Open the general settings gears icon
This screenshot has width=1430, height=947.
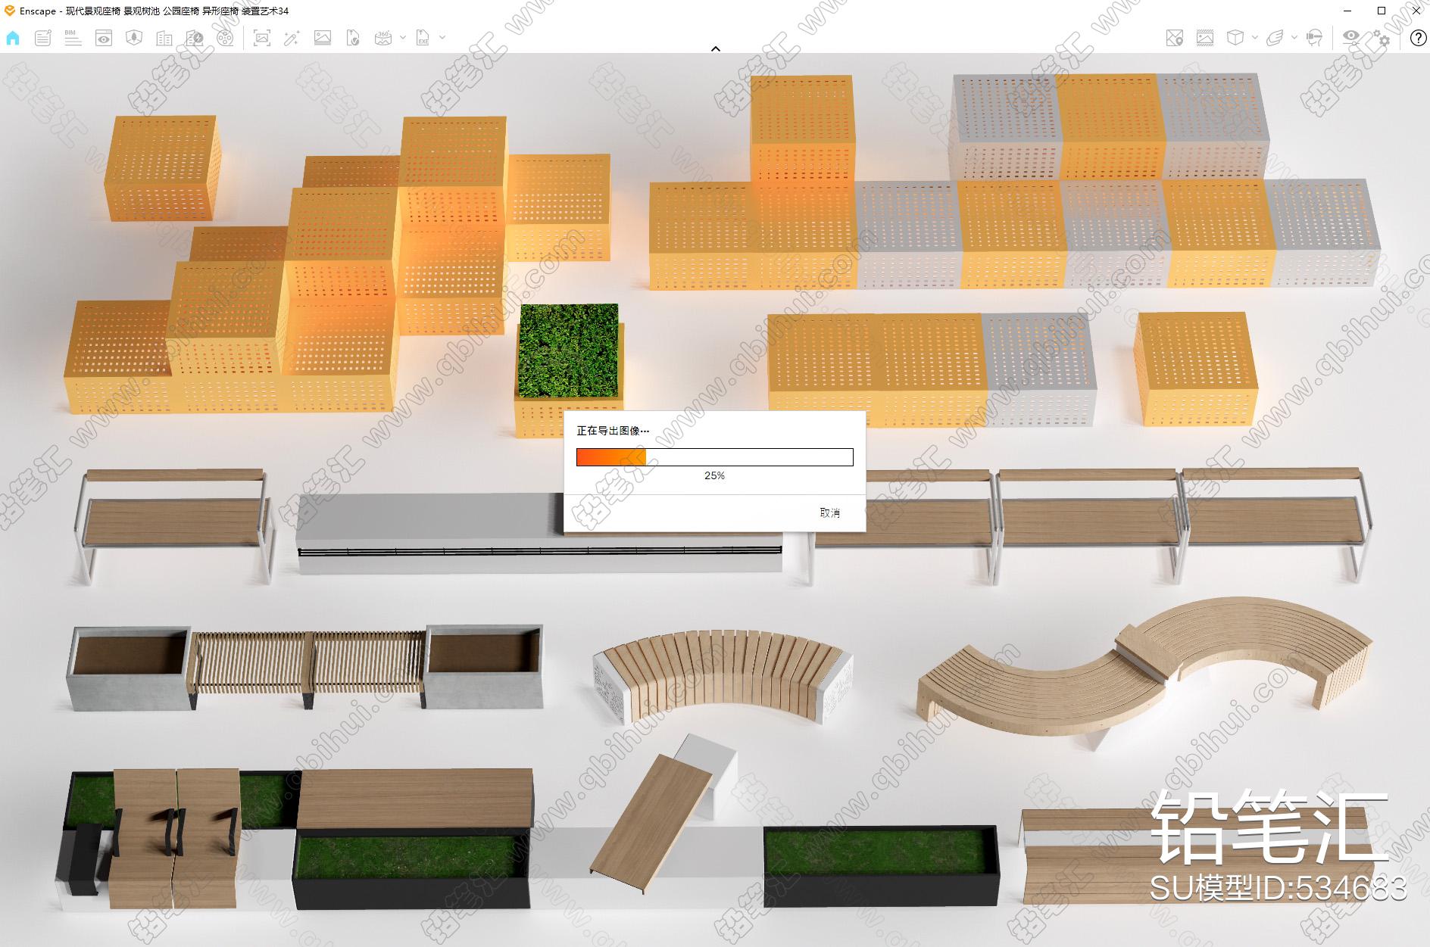point(1382,38)
